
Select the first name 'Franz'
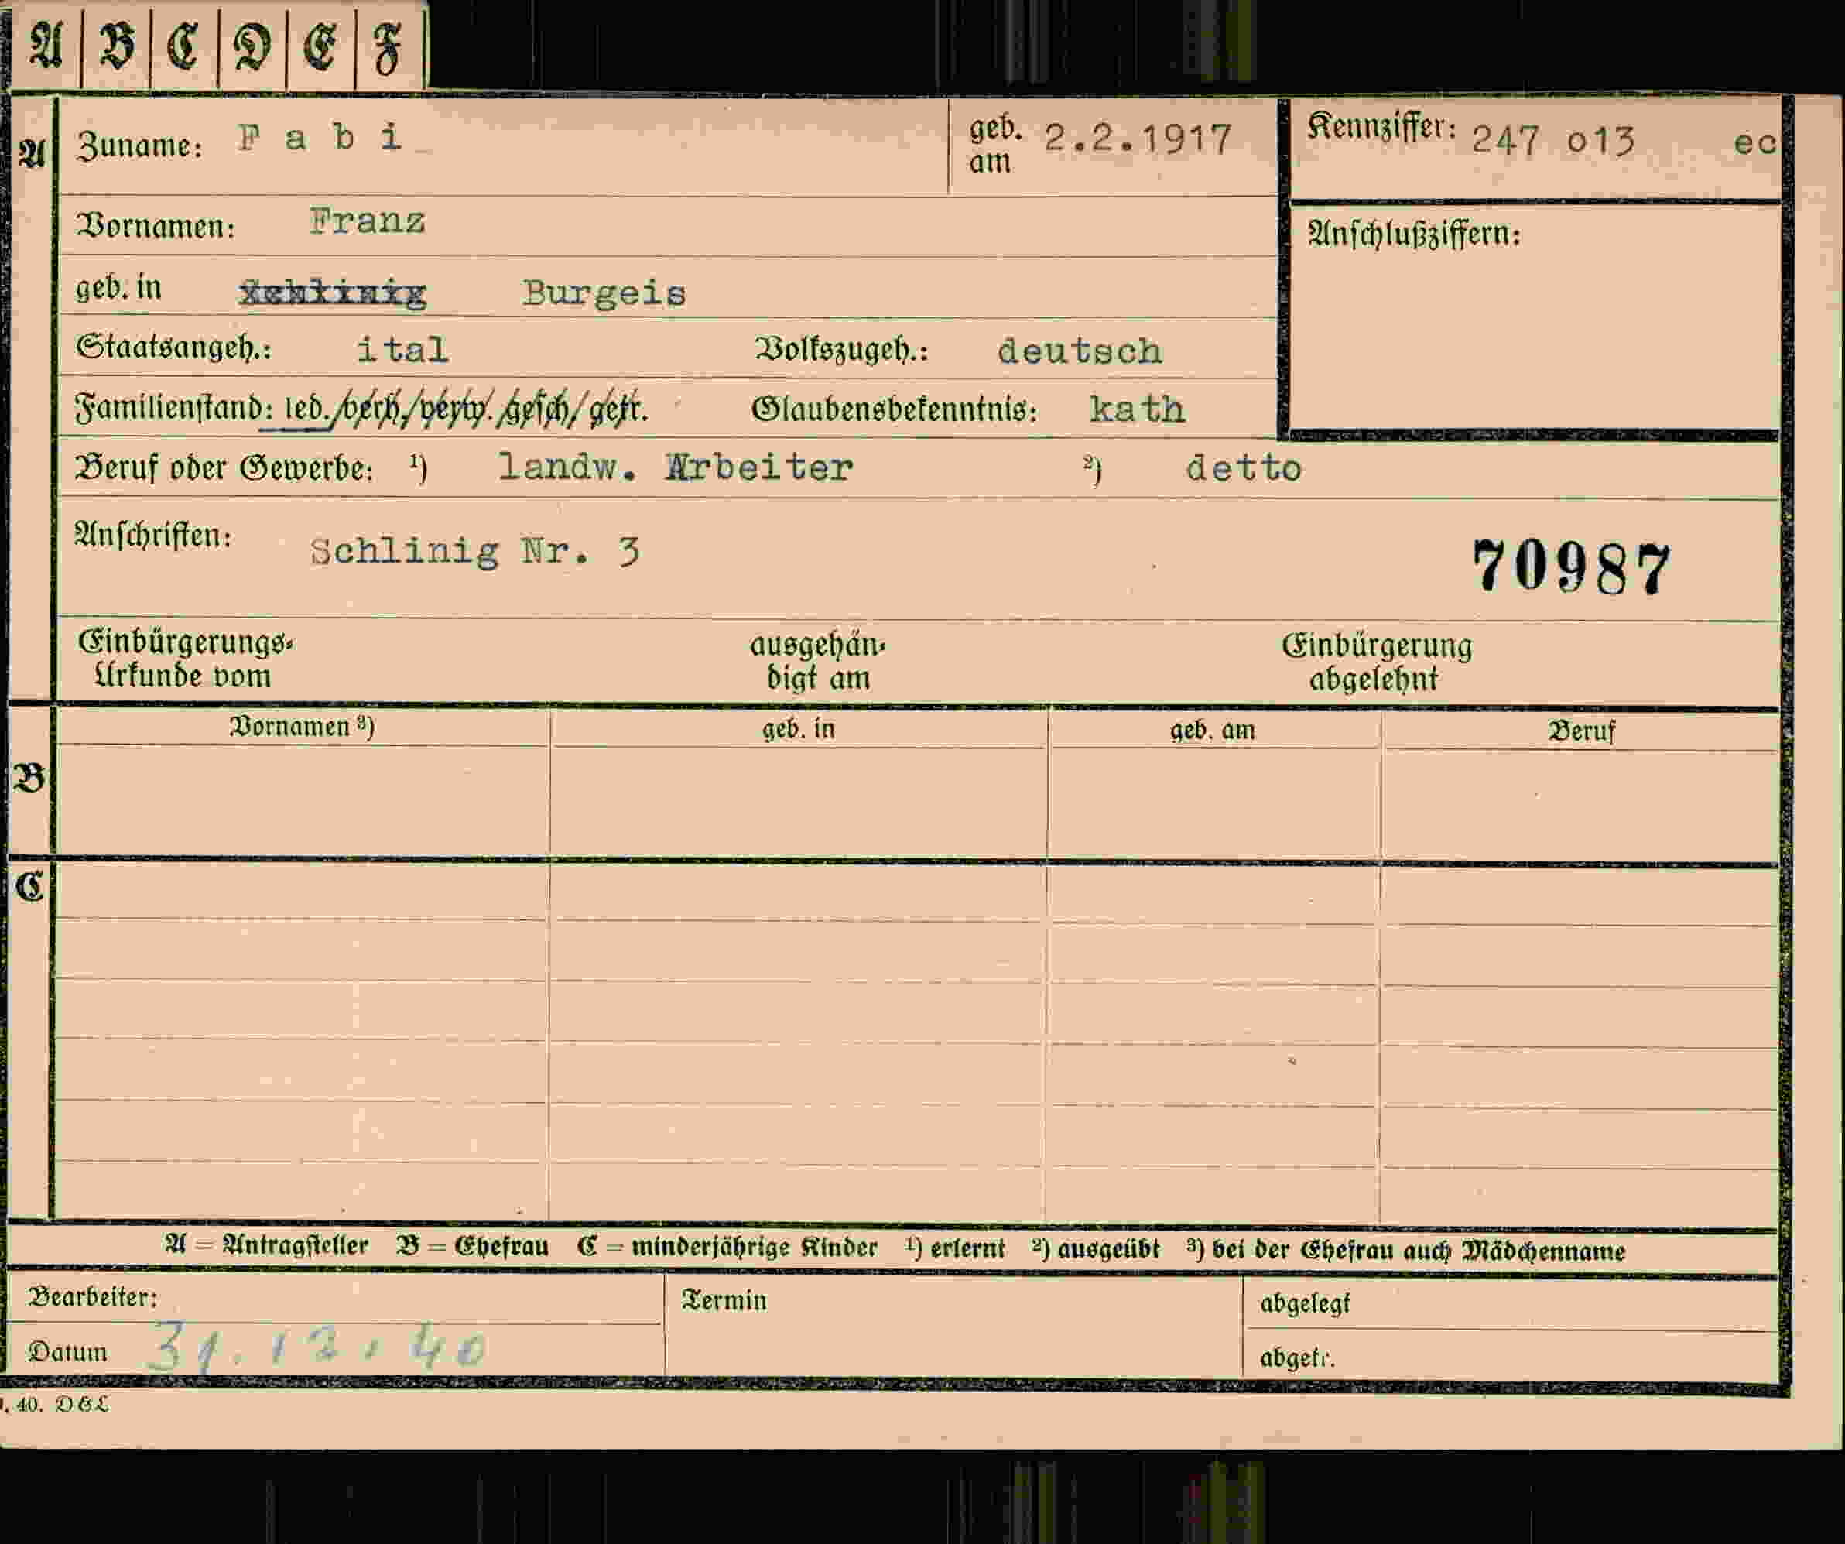coord(368,221)
